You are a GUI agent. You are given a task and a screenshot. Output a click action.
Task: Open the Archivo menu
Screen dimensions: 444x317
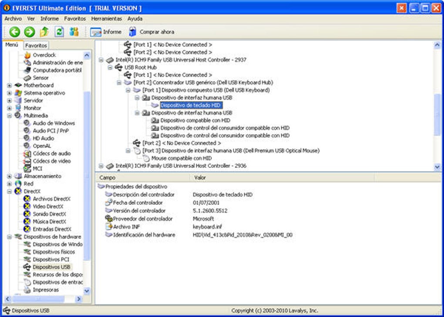coord(13,19)
